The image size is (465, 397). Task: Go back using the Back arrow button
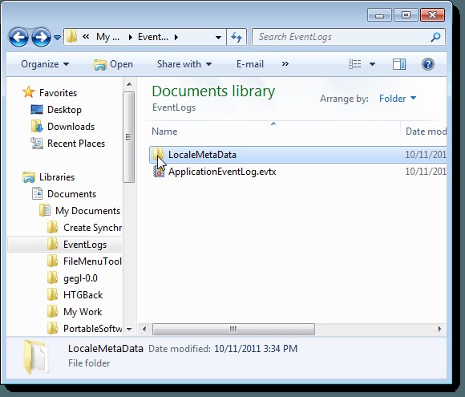(18, 37)
